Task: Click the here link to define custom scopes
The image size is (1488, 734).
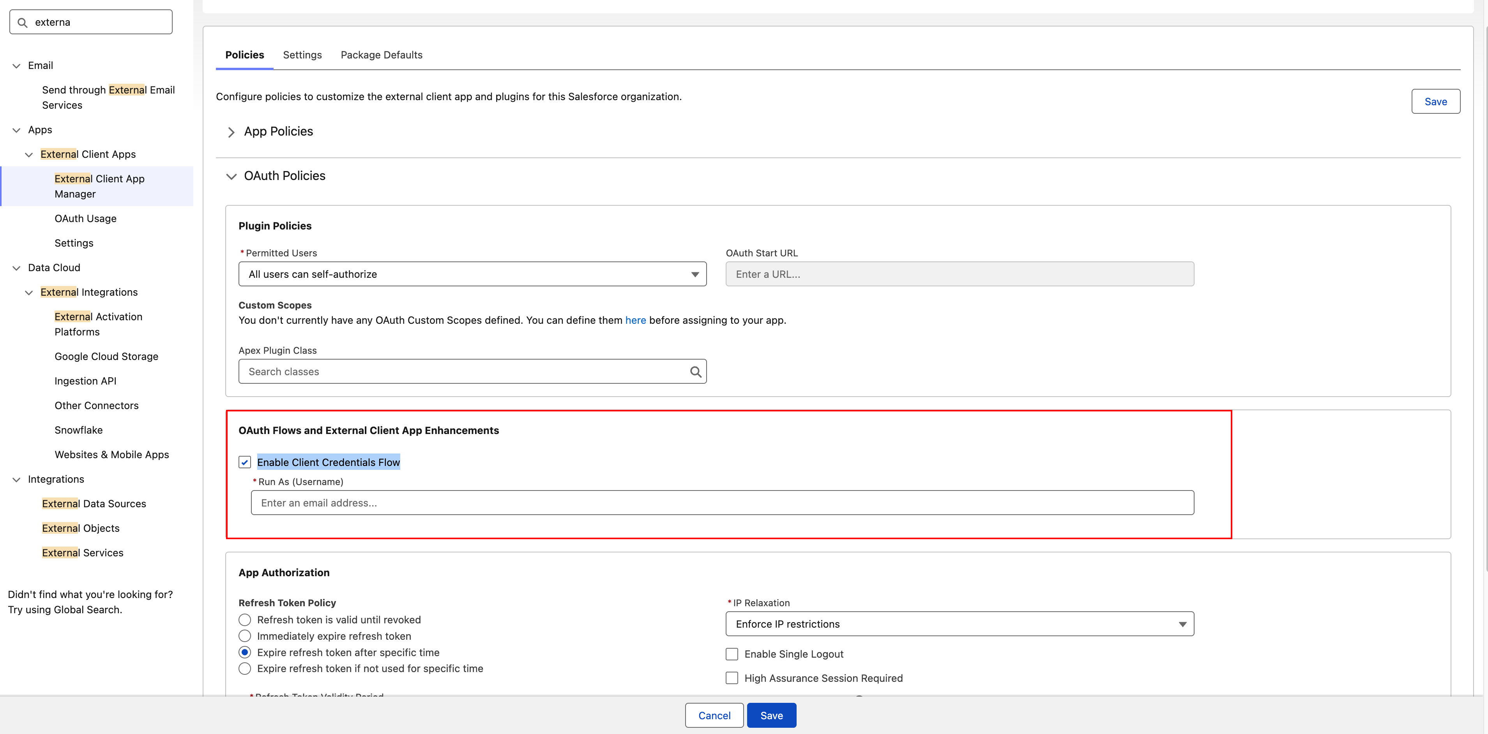Action: click(x=635, y=320)
